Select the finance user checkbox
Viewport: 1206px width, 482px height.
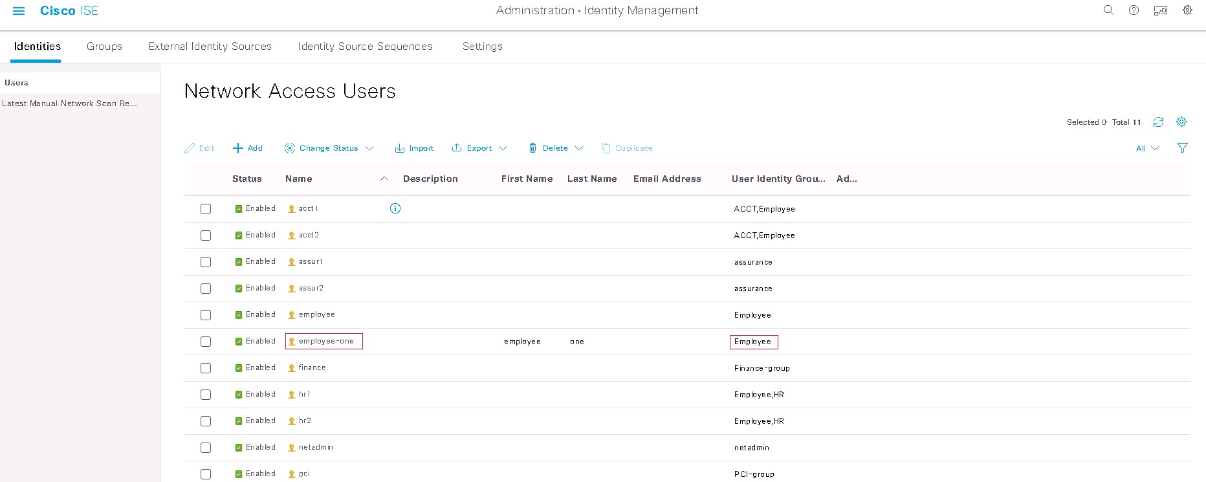point(206,368)
